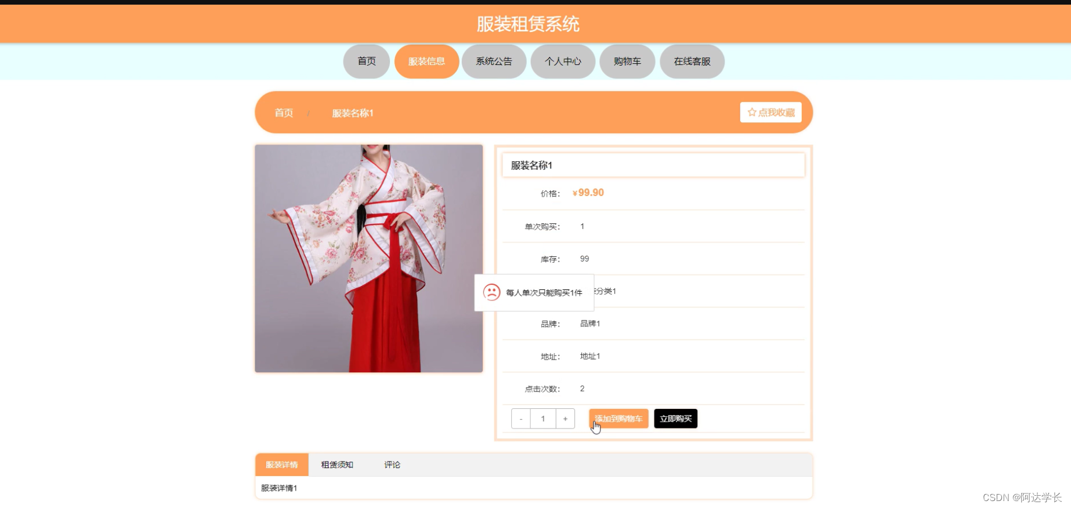Image resolution: width=1071 pixels, height=508 pixels.
Task: Click the price value ¥99.90
Action: (588, 193)
